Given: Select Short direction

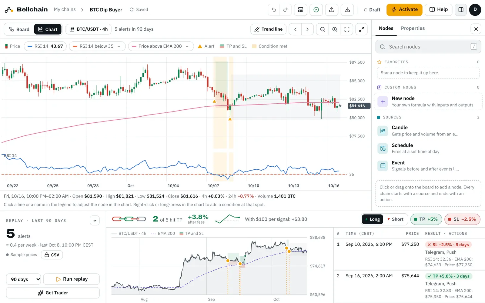Looking at the screenshot, I should click(395, 219).
